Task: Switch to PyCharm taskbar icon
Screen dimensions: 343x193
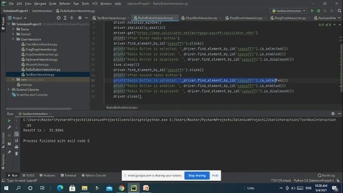Action: click(133, 188)
